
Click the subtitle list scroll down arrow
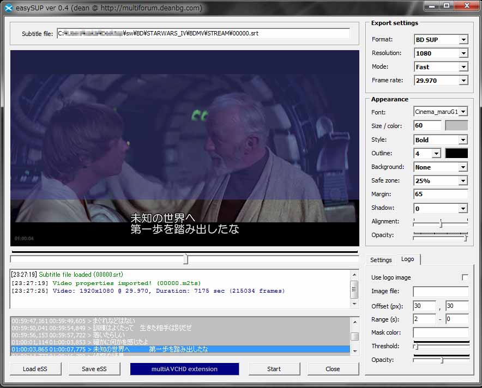(x=355, y=351)
